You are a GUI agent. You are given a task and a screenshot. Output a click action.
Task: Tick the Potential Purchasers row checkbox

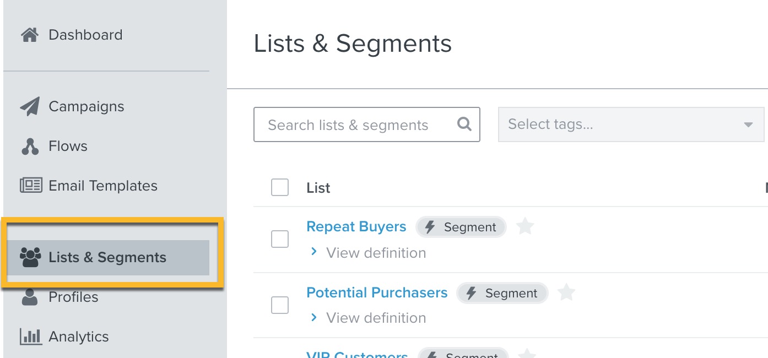click(x=280, y=305)
